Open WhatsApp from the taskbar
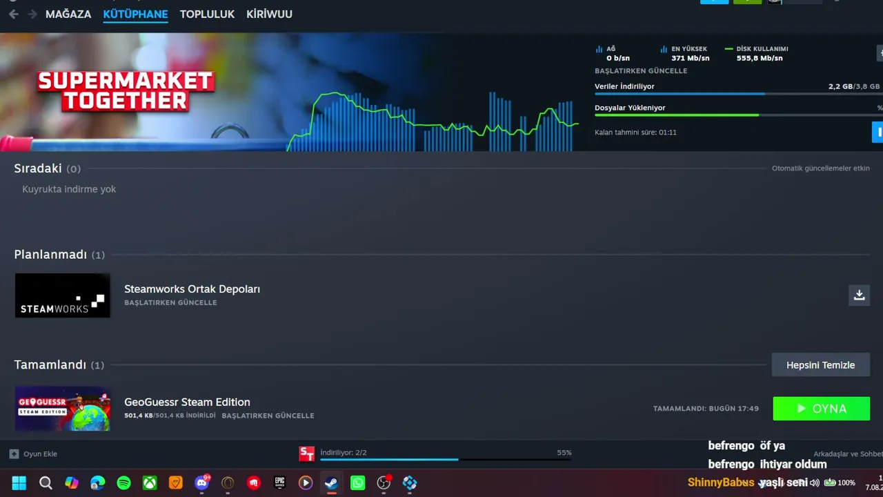883x497 pixels. point(357,483)
